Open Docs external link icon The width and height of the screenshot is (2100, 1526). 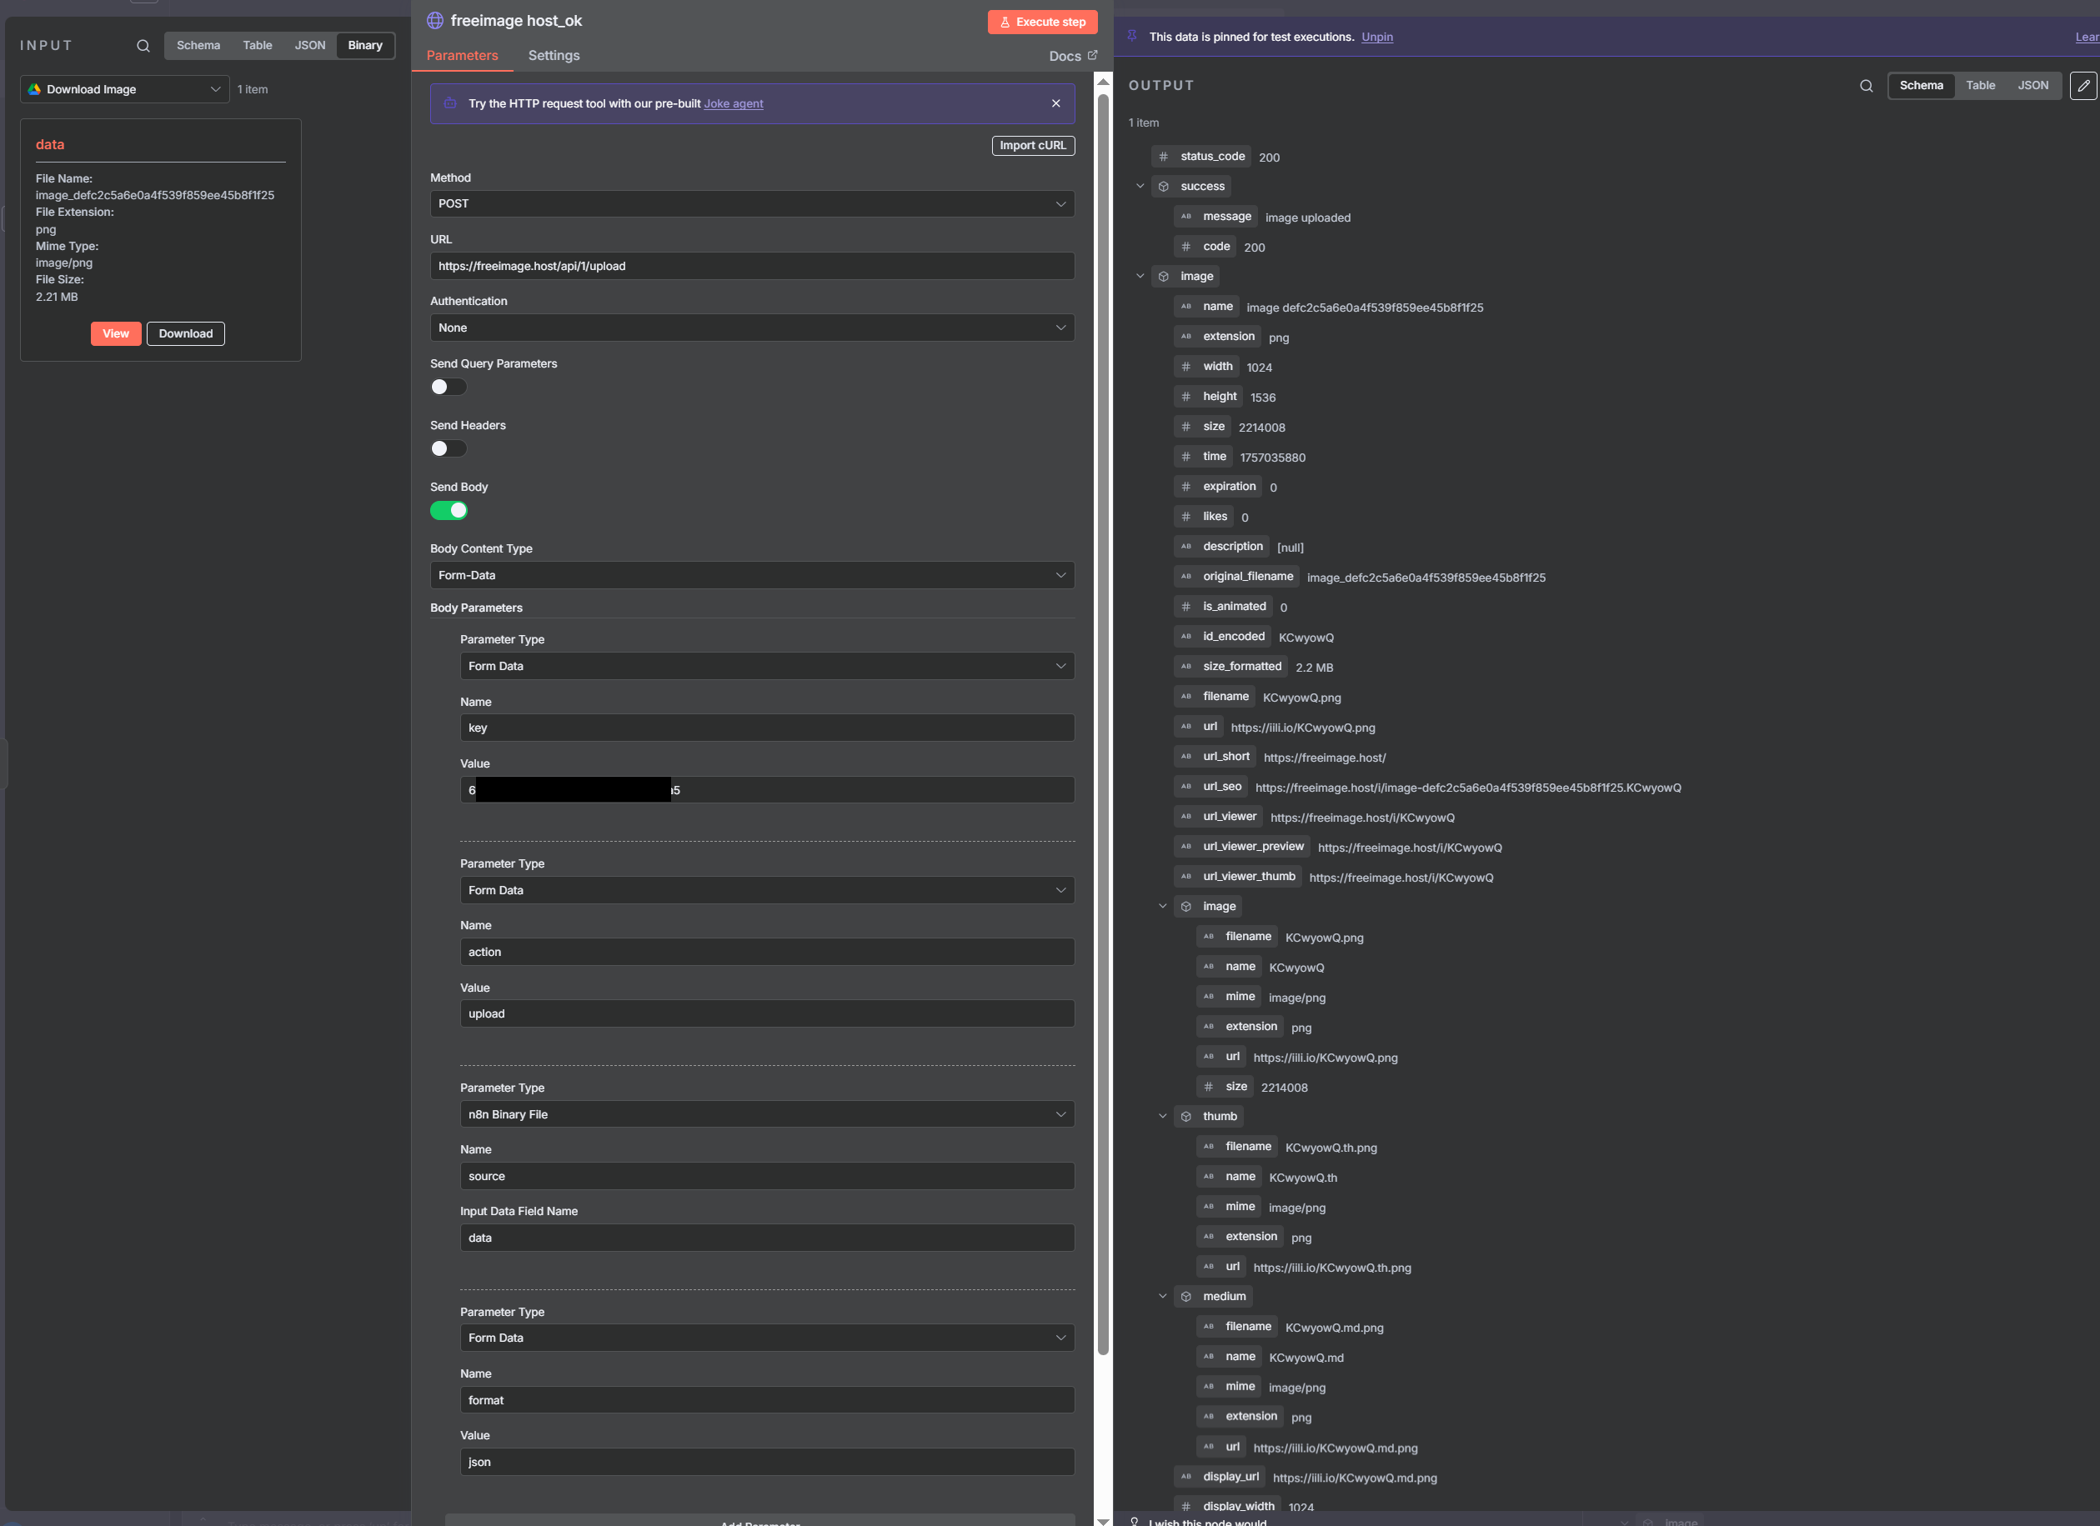(x=1093, y=56)
